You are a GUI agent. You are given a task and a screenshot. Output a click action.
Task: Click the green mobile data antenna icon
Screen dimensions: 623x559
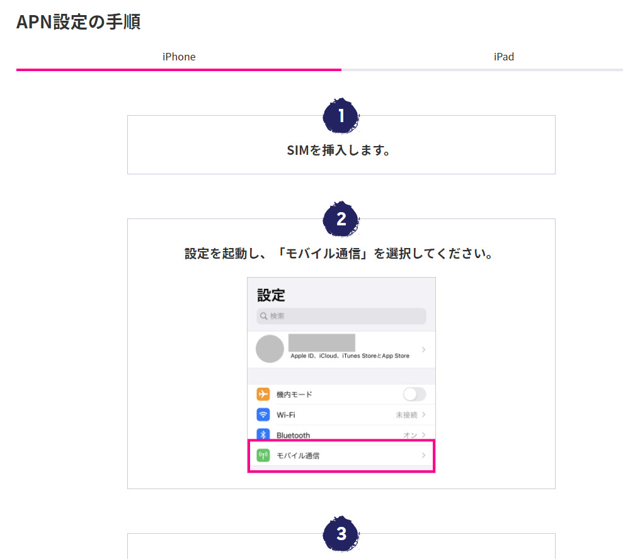tap(263, 455)
